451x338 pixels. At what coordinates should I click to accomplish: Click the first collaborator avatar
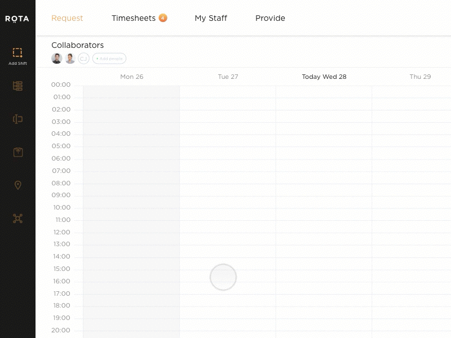click(56, 58)
